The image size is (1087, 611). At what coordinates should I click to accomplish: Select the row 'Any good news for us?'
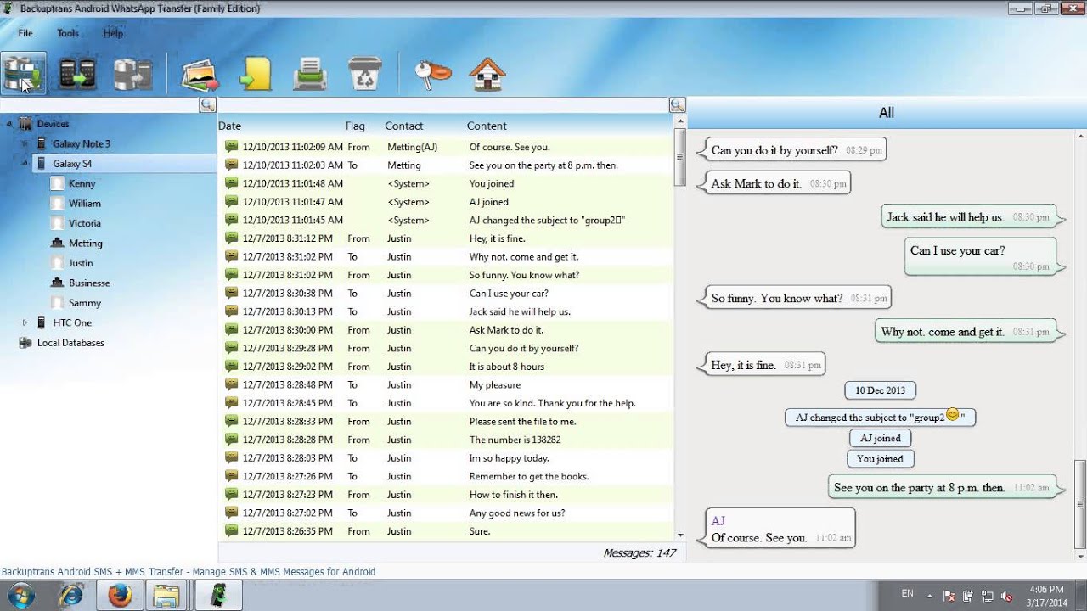(x=446, y=513)
